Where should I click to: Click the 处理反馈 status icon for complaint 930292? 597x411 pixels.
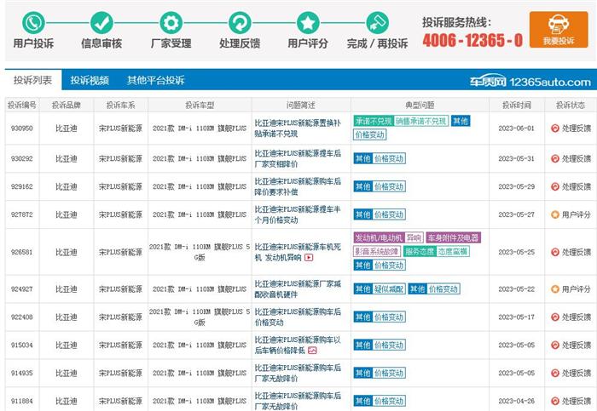[555, 159]
